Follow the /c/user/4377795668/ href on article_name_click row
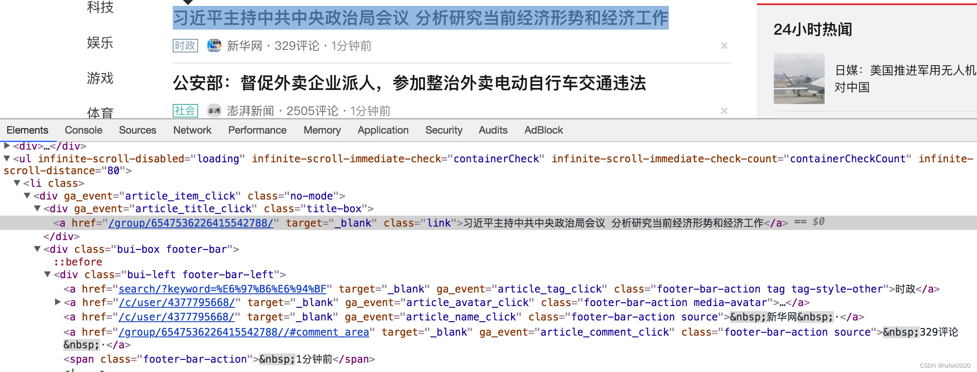Screen dimensions: 977x372 point(177,317)
